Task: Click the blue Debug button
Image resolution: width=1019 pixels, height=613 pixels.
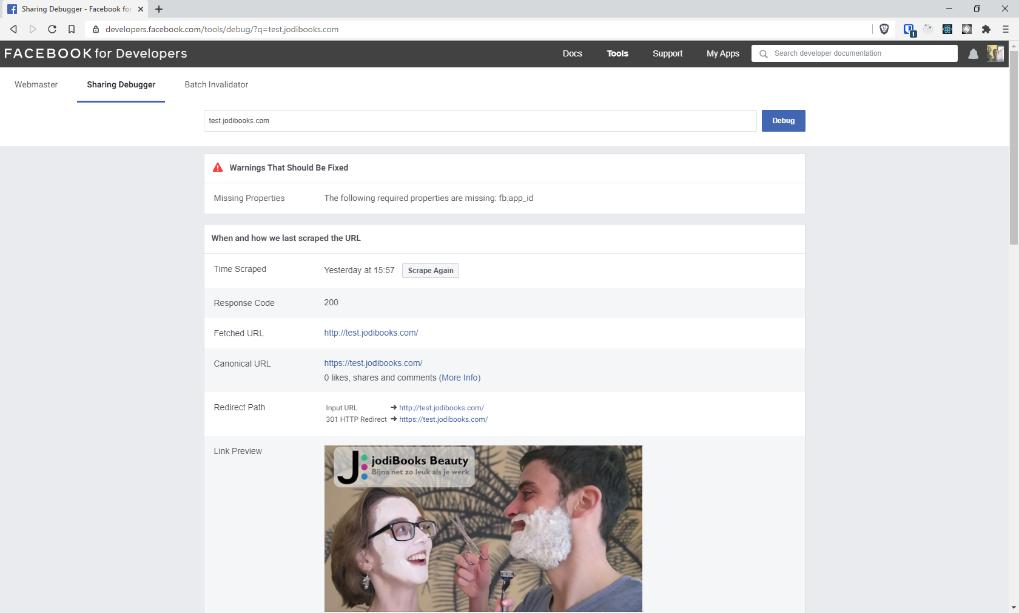Action: tap(783, 121)
